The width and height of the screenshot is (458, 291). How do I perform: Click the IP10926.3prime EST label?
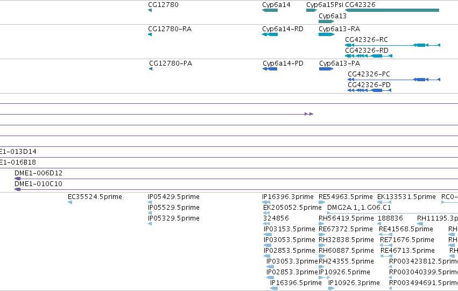tap(354, 283)
